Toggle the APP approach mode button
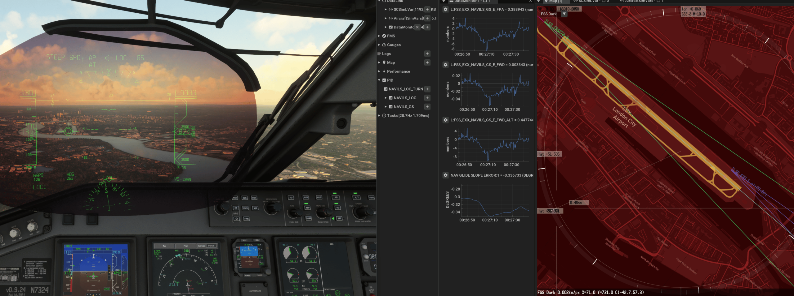Viewport: 794px width, 296px height. pyautogui.click(x=307, y=208)
